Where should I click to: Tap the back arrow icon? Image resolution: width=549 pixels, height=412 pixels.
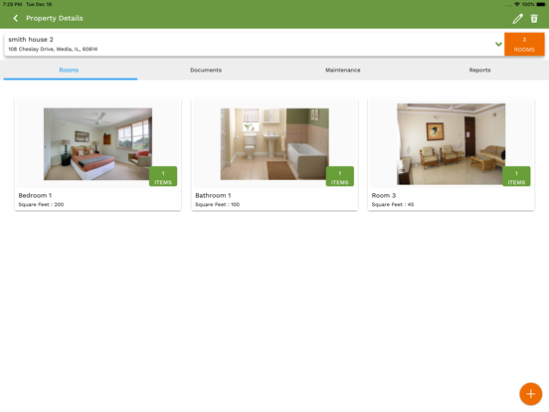coord(15,18)
